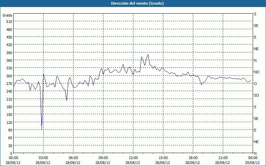Click the 420 value on the left axis
266x166 pixels.
(9, 45)
